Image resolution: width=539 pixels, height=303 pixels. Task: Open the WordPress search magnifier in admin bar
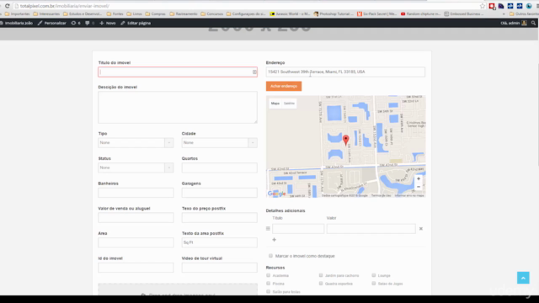pyautogui.click(x=533, y=23)
